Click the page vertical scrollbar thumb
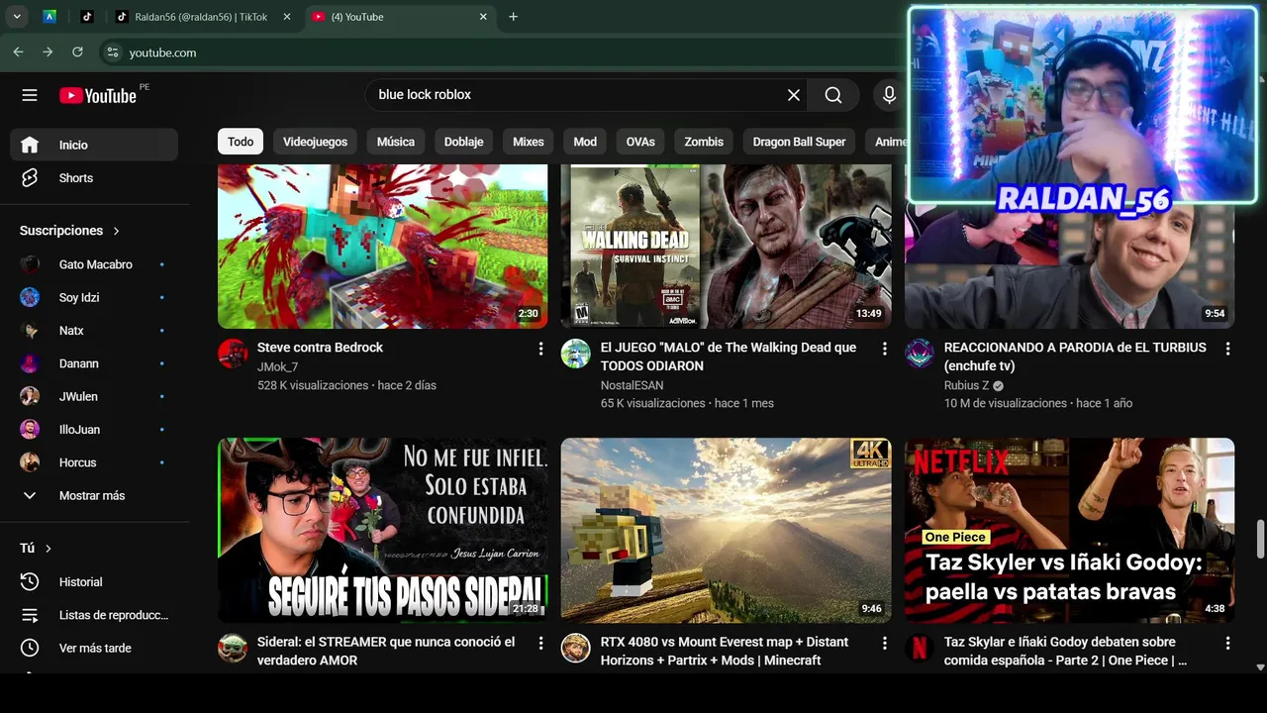Image resolution: width=1267 pixels, height=713 pixels. coord(1260,539)
